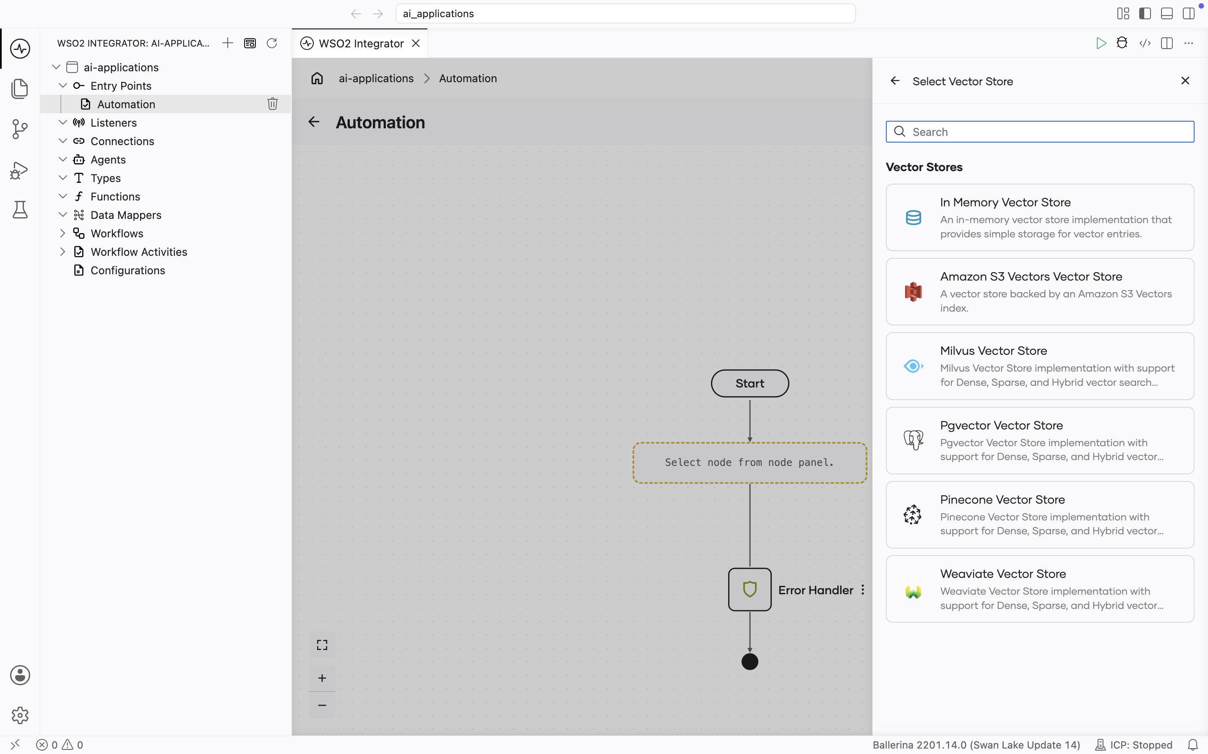Collapse the Connections tree section

click(x=63, y=140)
